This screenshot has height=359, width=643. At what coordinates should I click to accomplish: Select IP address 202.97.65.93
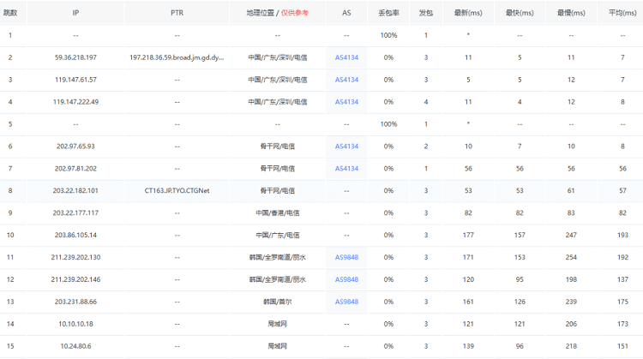[x=75, y=147]
